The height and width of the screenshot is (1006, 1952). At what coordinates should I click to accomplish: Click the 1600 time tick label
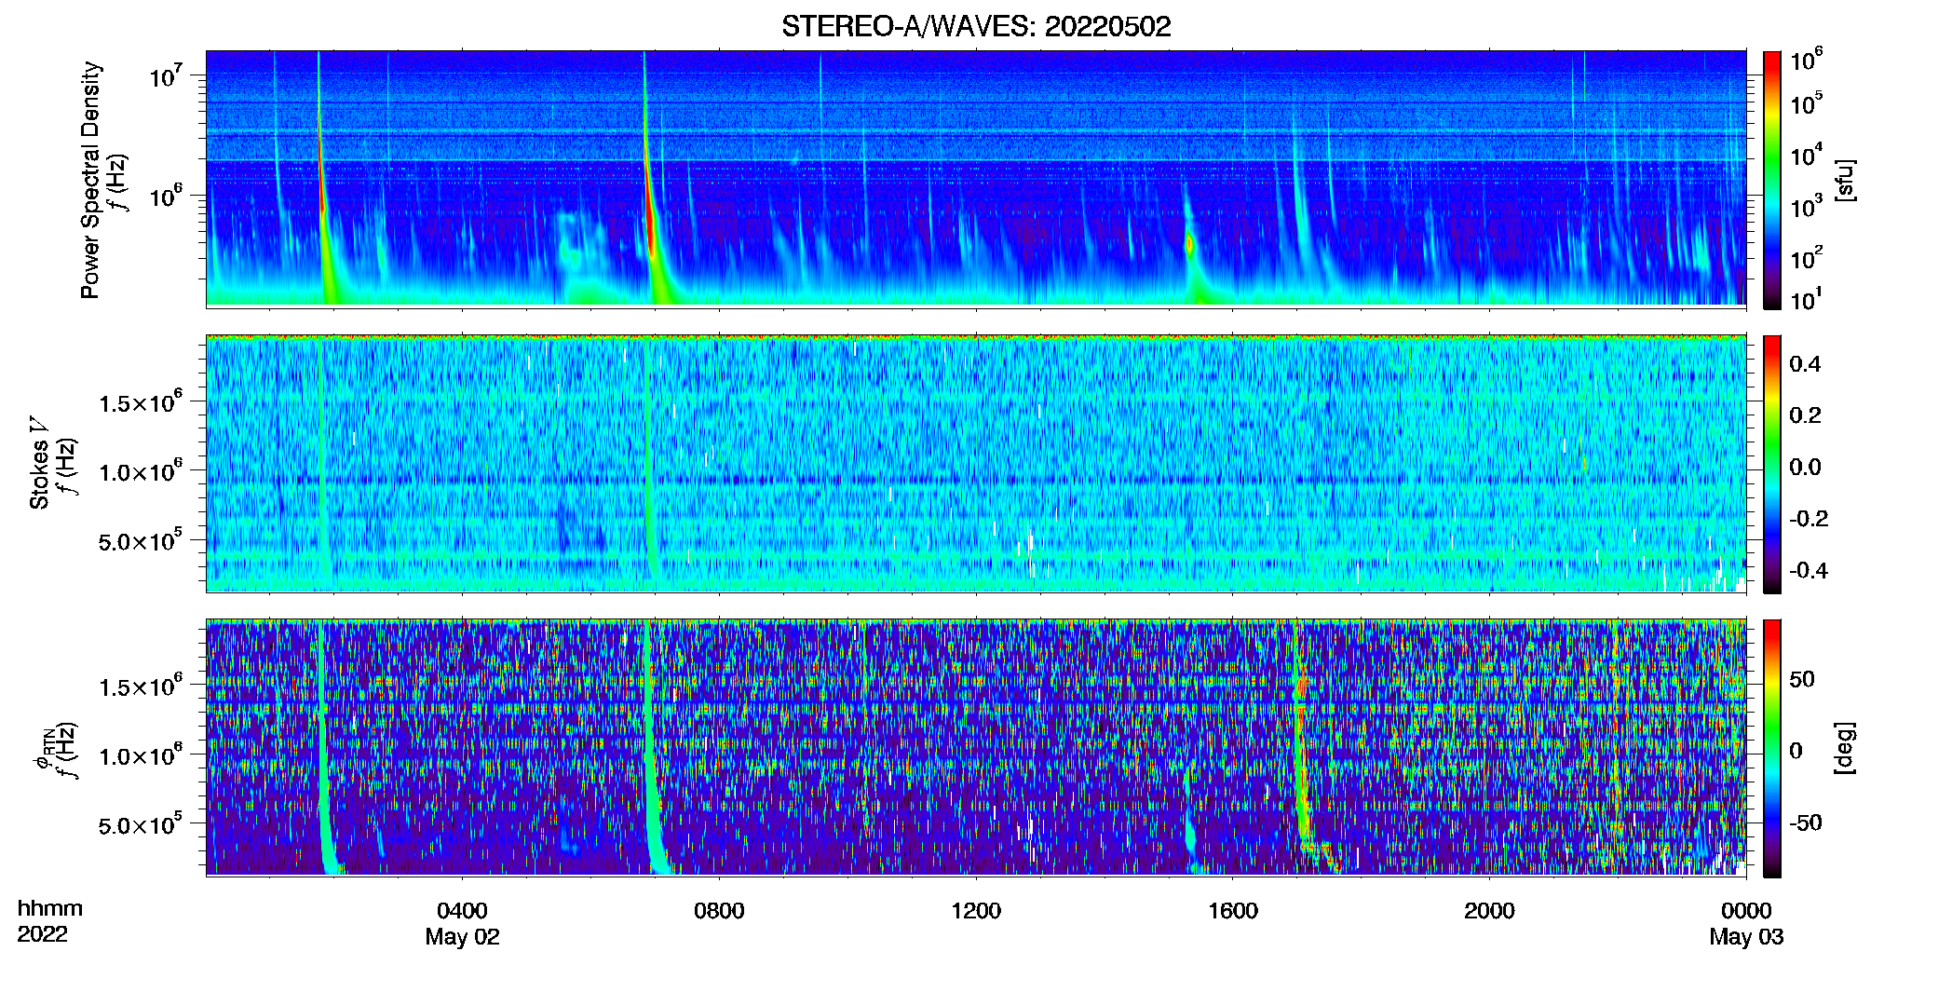(x=1233, y=910)
